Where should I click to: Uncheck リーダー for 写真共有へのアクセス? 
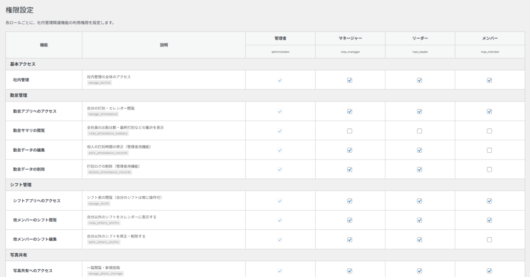point(419,271)
